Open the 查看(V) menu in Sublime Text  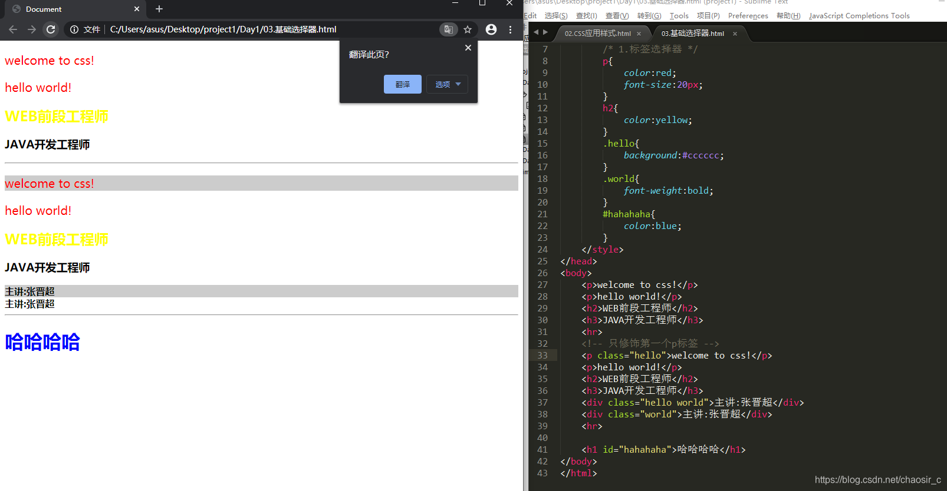click(x=617, y=16)
